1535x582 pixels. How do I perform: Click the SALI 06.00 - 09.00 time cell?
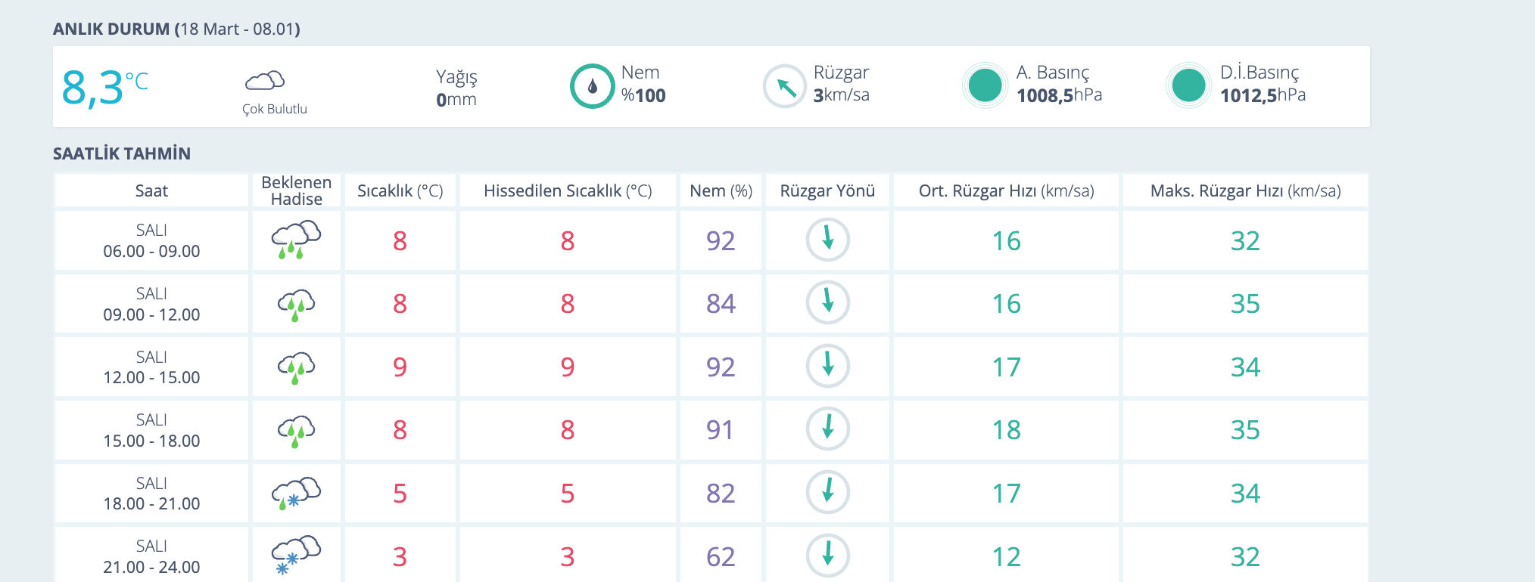click(x=151, y=240)
